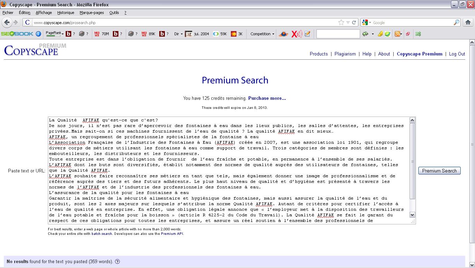Click inside the SEO toolbar text field
The height and width of the screenshot is (268, 475).
pos(338,34)
